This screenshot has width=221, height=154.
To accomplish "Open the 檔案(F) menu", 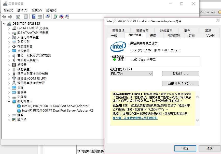I will pos(8,10).
